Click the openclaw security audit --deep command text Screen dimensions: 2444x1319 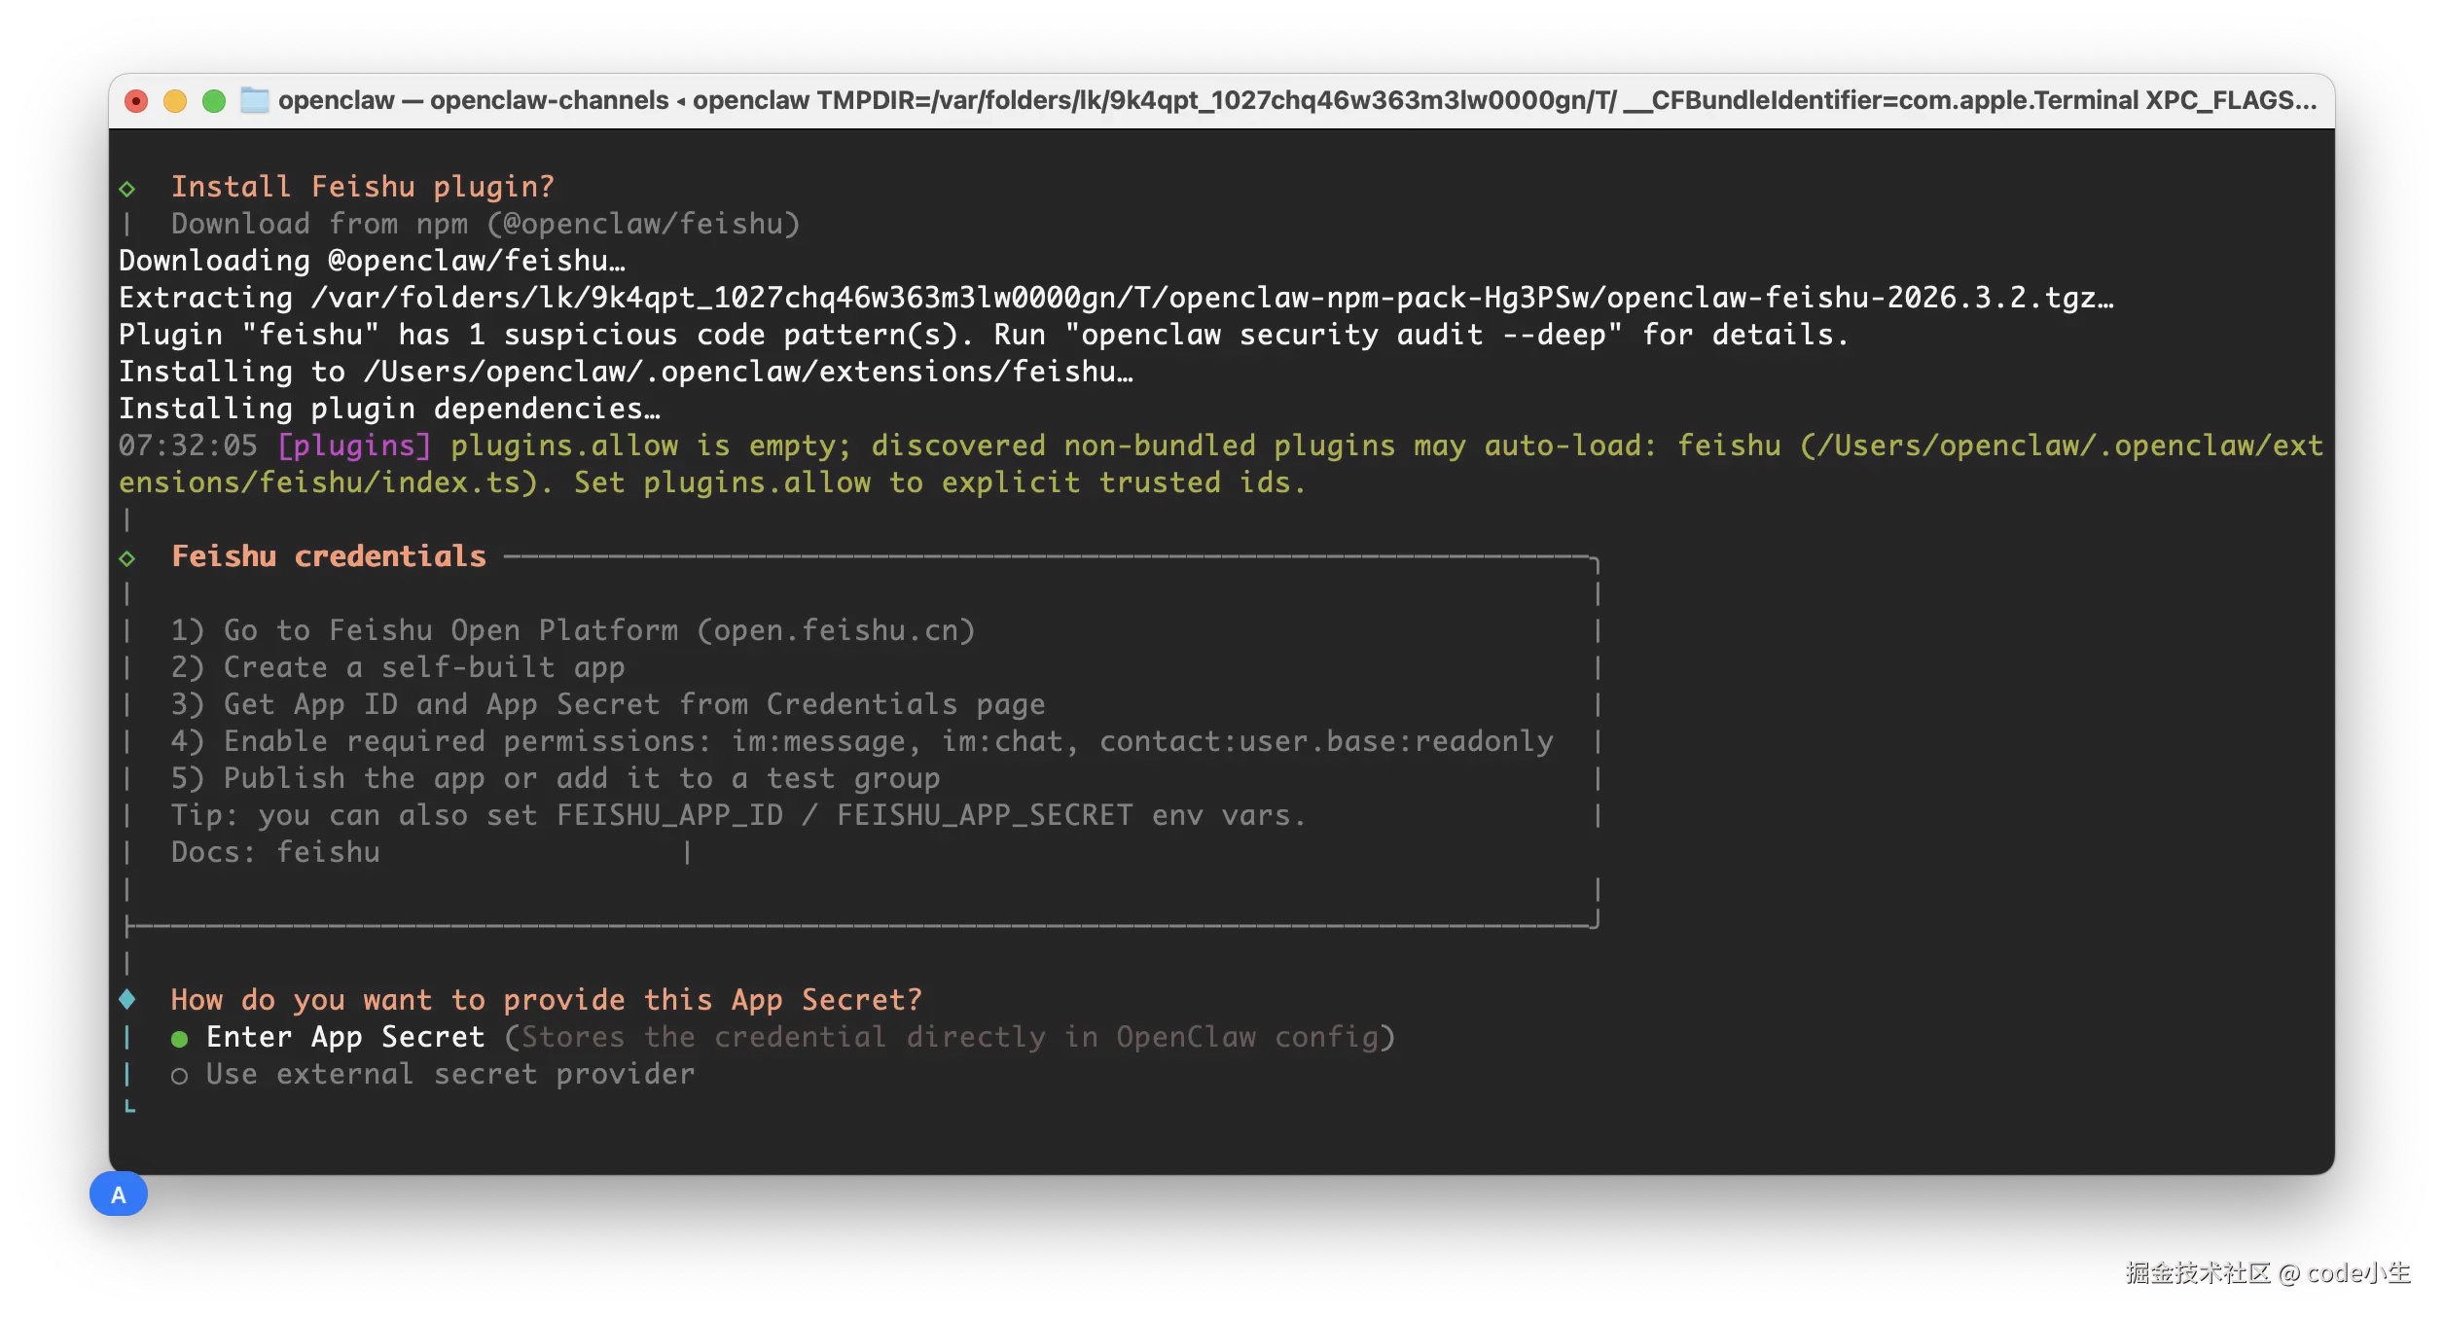(1343, 335)
